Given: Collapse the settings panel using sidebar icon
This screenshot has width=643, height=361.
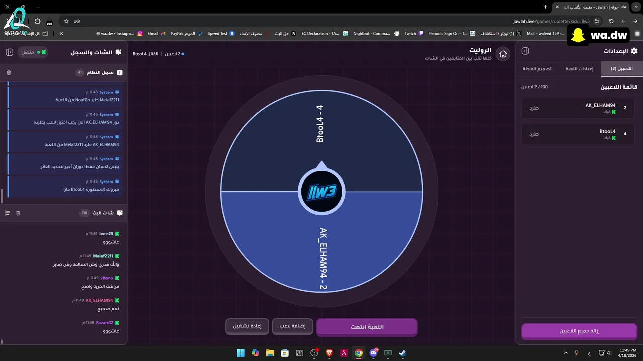Looking at the screenshot, I should 525,51.
